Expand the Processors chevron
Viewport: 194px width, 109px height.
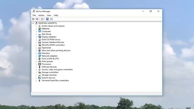coord(36,64)
